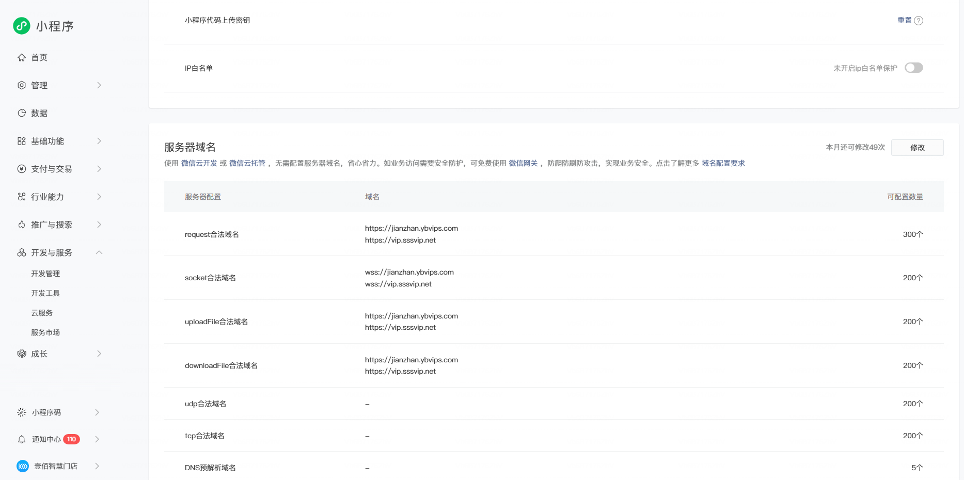Open the 域名配置要求 link
The height and width of the screenshot is (480, 964).
(723, 163)
